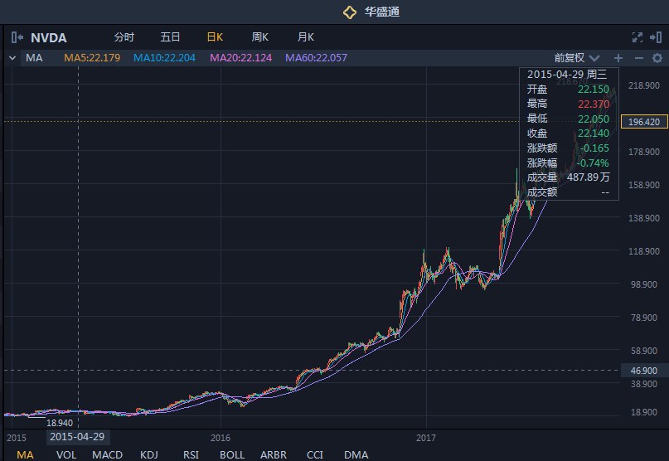Screen dimensions: 669x461
Task: Select the 周K weekly candlestick tab
Action: coord(259,37)
